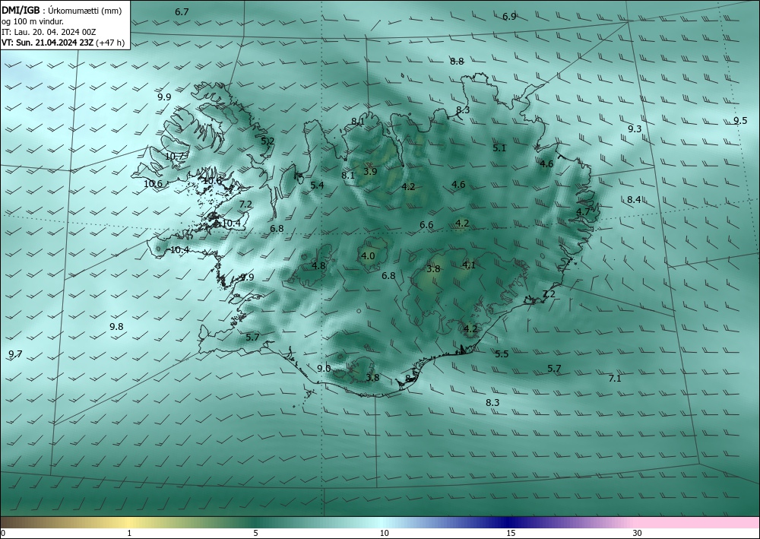The image size is (760, 539).
Task: Click the 9.3 value over the eastern sea
Action: (x=635, y=129)
